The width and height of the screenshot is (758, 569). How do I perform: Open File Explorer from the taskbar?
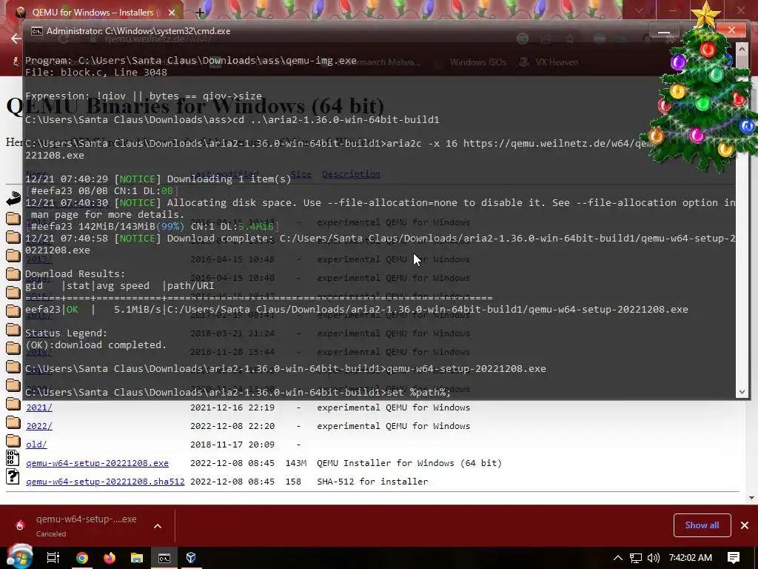137,558
